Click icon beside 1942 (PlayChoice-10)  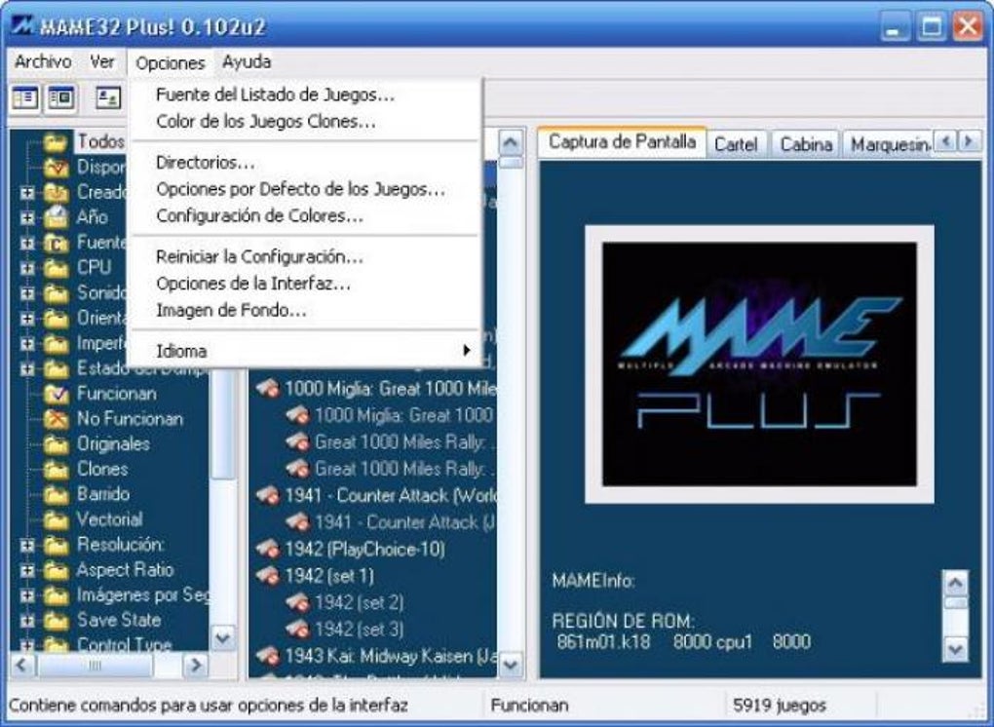(268, 549)
